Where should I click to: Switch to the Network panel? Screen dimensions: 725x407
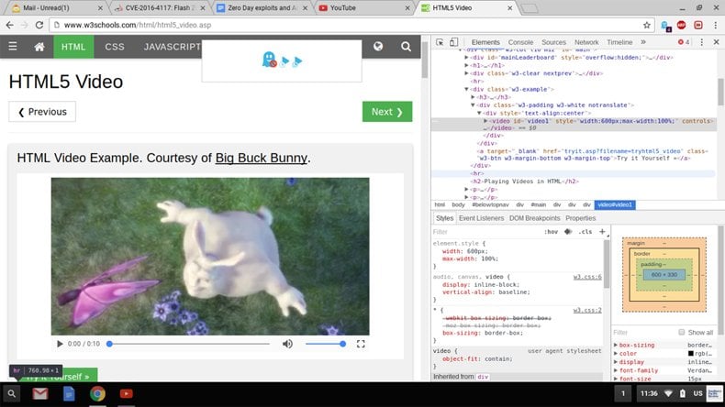point(586,42)
